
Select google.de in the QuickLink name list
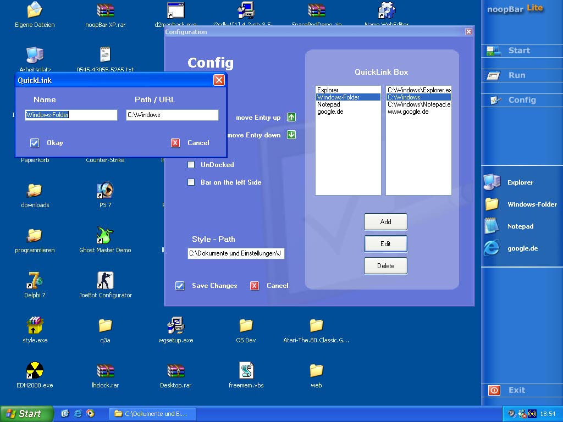coord(348,112)
